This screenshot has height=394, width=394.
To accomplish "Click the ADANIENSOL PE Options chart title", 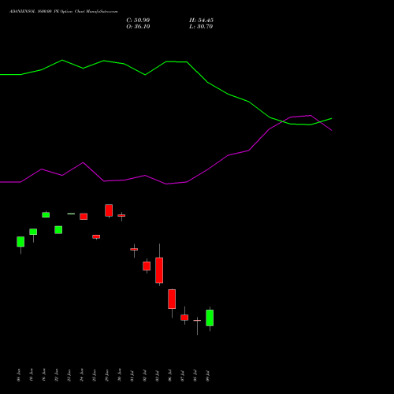I will point(64,12).
